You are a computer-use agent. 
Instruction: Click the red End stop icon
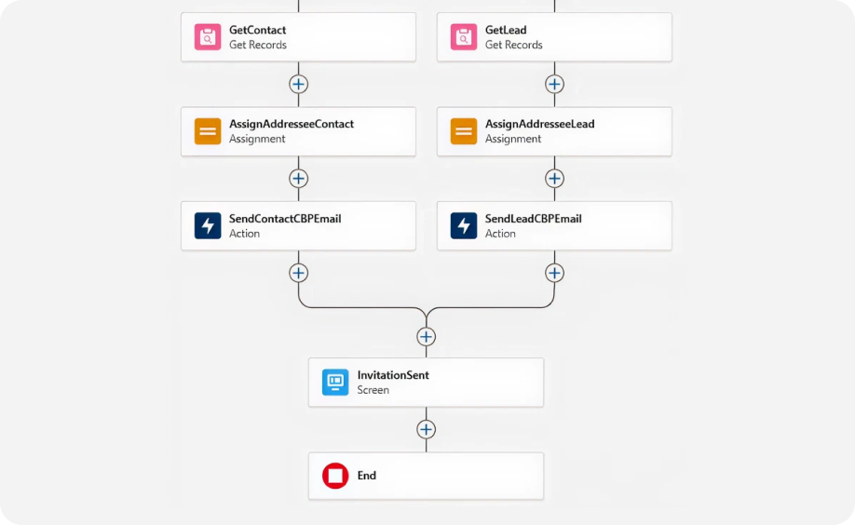(335, 476)
